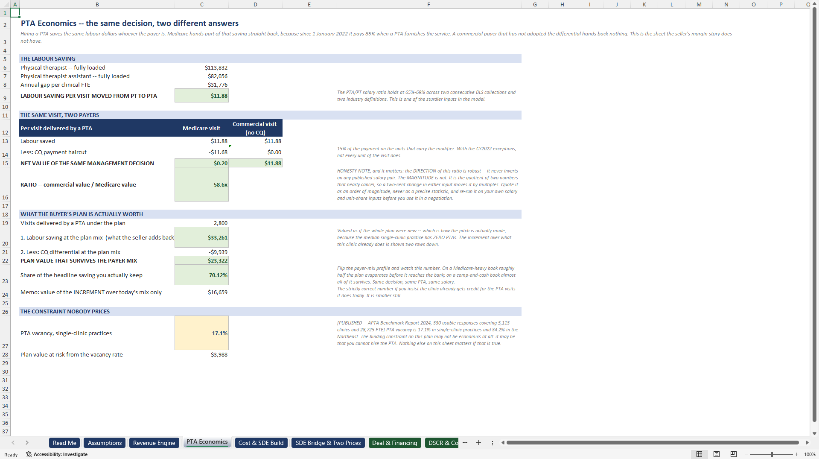Go to next sheet tab arrow
This screenshot has height=459, width=819.
click(27, 443)
